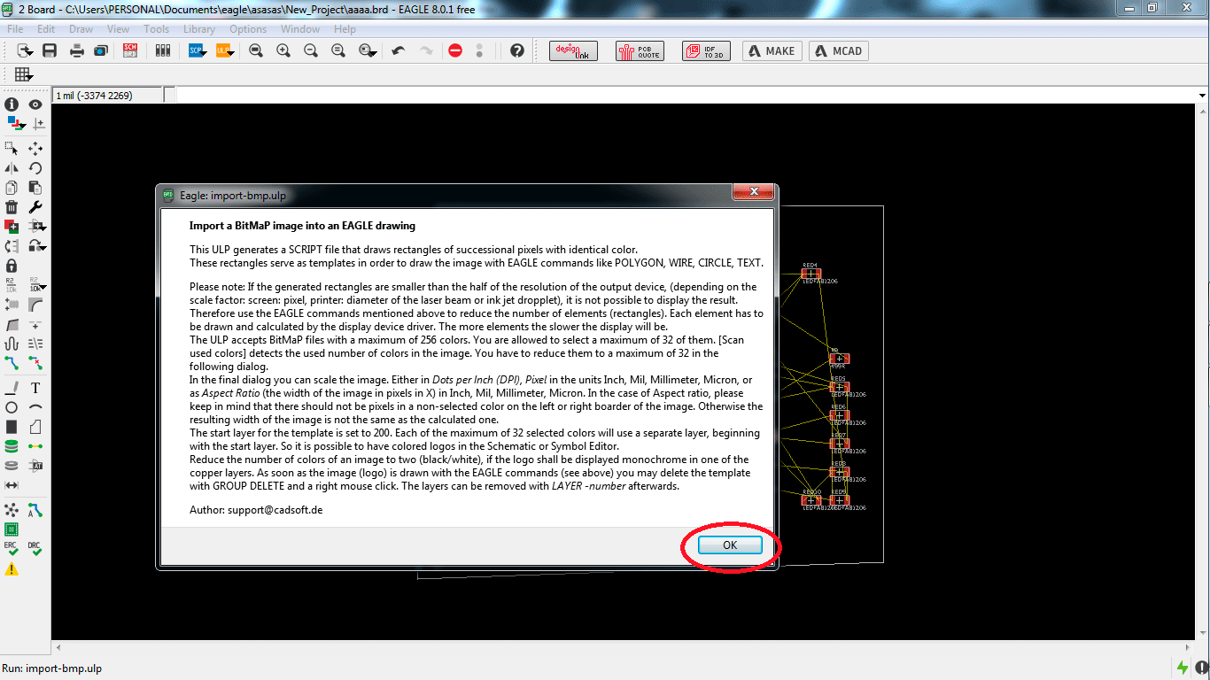Click Zoom to fit icon

[x=256, y=51]
